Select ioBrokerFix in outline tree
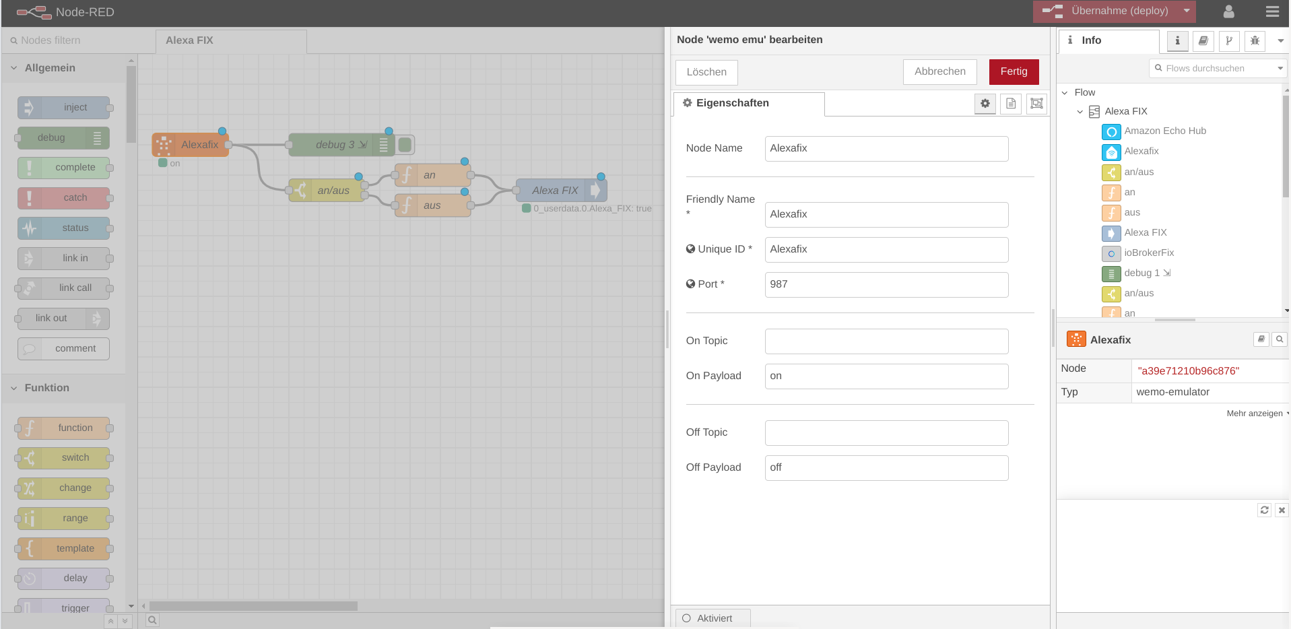This screenshot has height=629, width=1291. pyautogui.click(x=1148, y=253)
